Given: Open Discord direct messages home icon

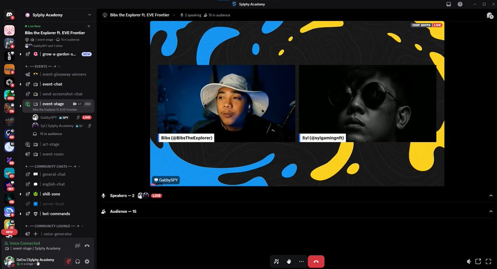Looking at the screenshot, I should tap(9, 15).
